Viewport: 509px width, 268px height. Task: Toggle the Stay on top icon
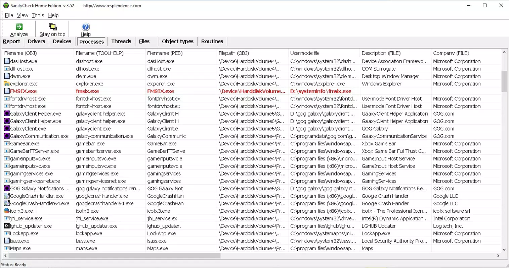pos(53,27)
